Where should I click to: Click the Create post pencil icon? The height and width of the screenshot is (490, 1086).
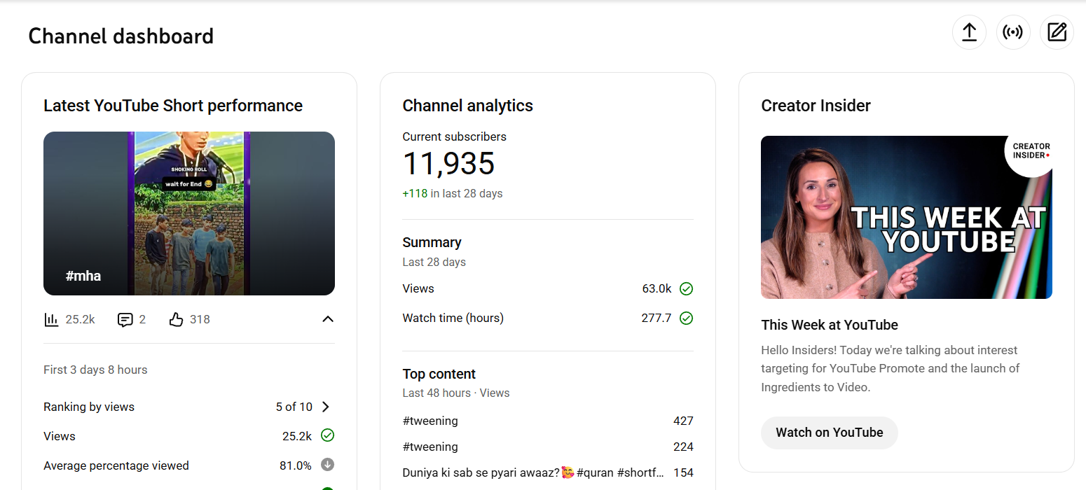[x=1057, y=32]
